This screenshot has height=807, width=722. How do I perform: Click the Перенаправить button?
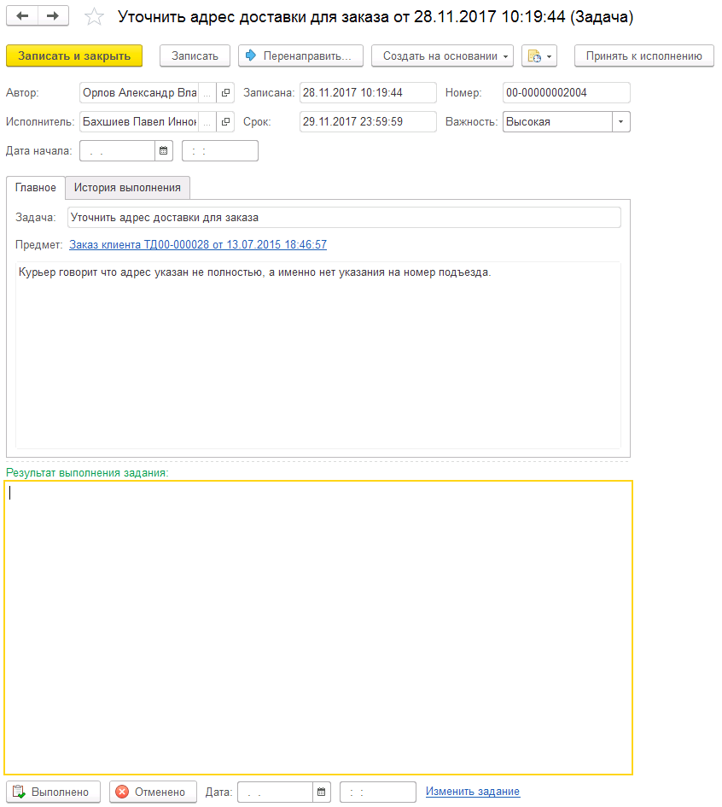tap(300, 56)
